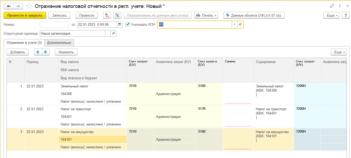Open the НУ field selection form icon
Image resolution: width=351 pixels, height=158 pixels.
pyautogui.click(x=240, y=24)
